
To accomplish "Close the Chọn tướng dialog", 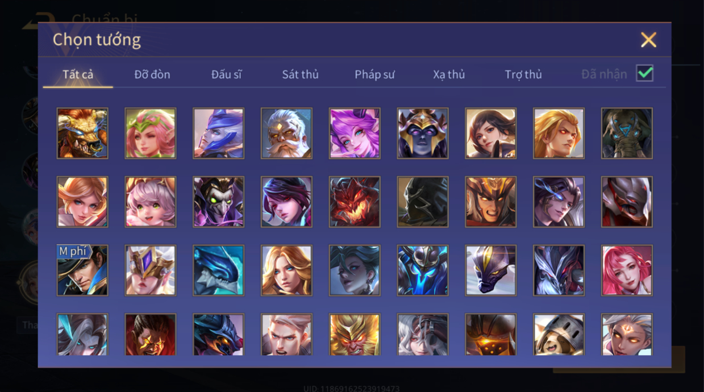I will click(648, 40).
